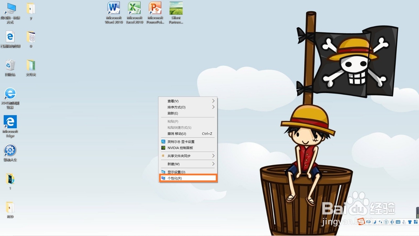Image resolution: width=419 pixels, height=236 pixels.
Task: Click the 粘贴(P) context menu entry
Action: [x=188, y=121]
